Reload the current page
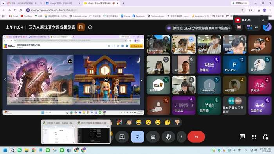 [15, 10]
